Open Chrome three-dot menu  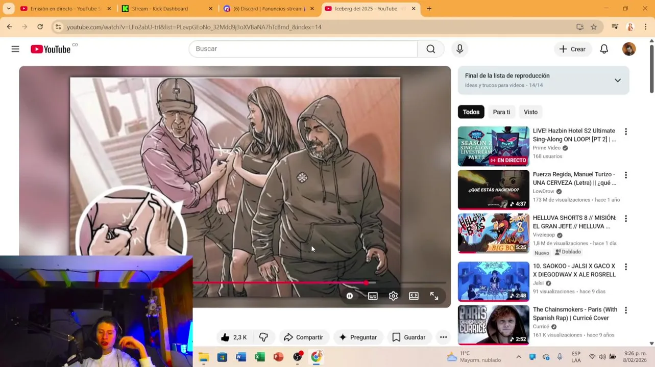click(646, 27)
